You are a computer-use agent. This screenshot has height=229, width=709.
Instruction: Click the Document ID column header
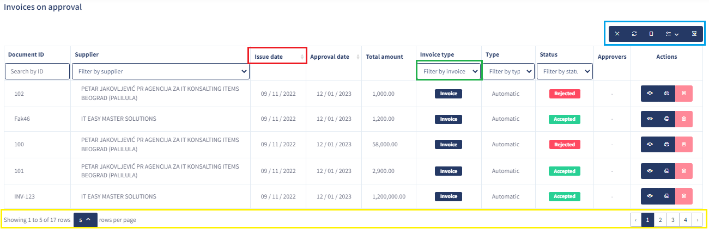pos(26,55)
